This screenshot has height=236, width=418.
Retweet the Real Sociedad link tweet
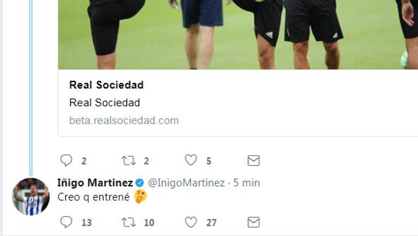pyautogui.click(x=129, y=161)
